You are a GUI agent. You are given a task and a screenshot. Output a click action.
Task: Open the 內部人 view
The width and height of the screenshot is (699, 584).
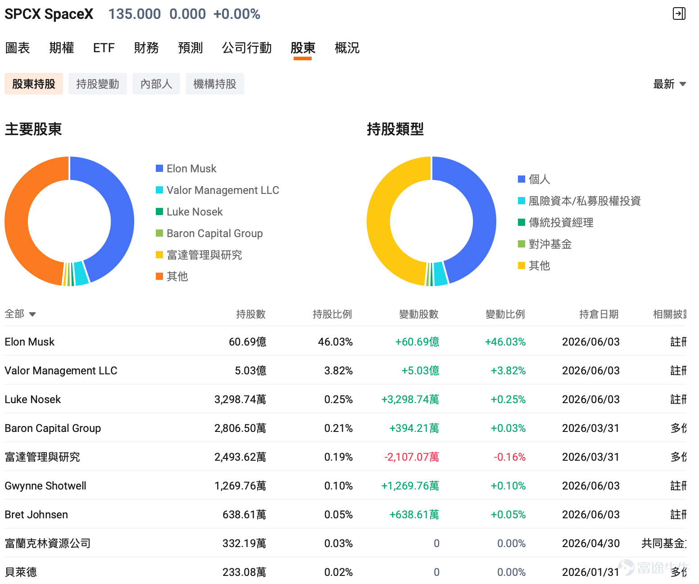[156, 84]
